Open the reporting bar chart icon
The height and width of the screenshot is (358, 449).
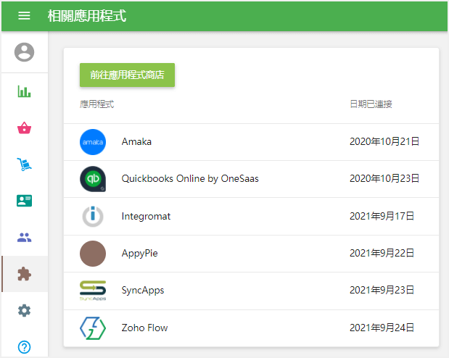[25, 91]
